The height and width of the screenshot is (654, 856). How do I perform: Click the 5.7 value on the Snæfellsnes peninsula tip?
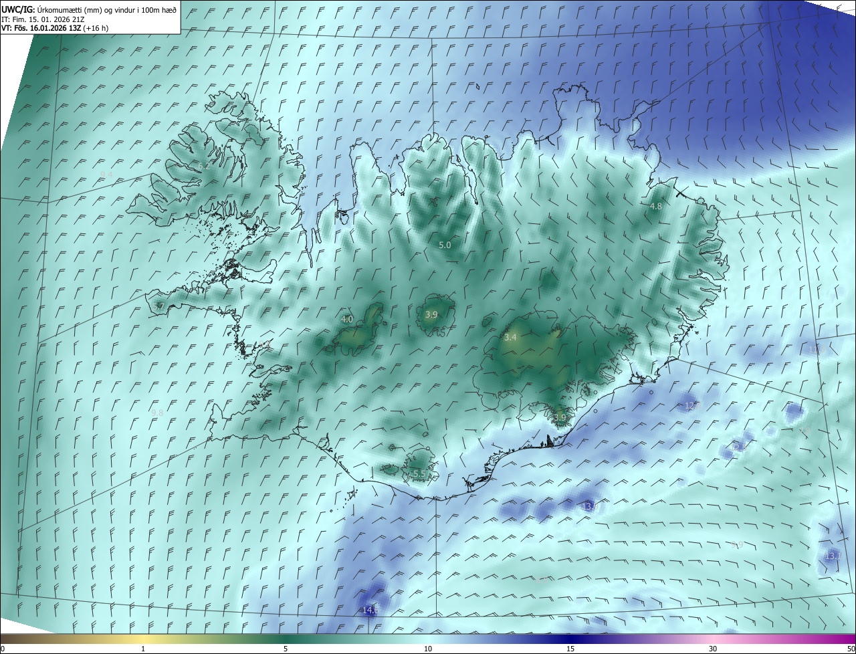(x=158, y=306)
